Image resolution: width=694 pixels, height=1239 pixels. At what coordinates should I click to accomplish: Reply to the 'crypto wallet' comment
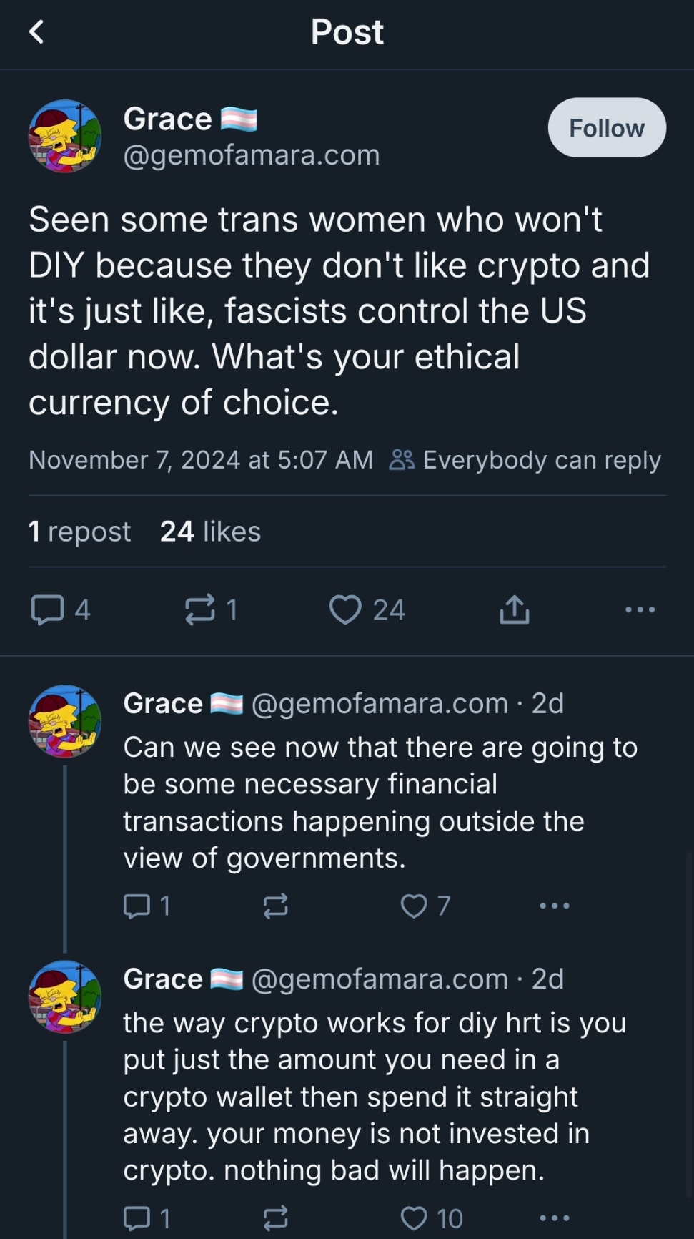tap(137, 1218)
